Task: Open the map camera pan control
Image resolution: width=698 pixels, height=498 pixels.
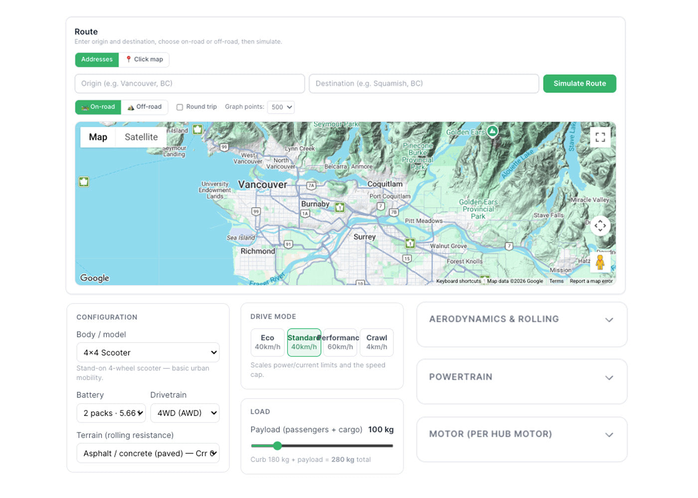Action: 600,226
